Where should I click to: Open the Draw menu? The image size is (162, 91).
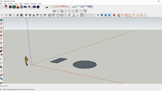coord(16,4)
